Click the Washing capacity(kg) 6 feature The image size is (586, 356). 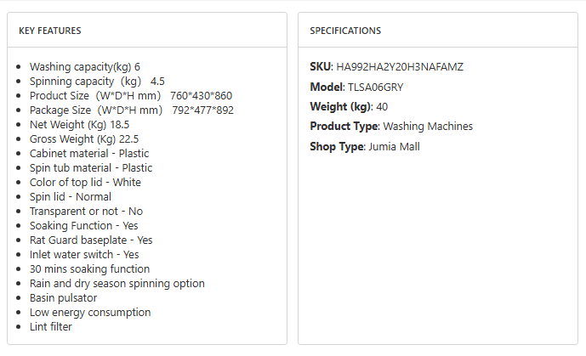coord(85,66)
